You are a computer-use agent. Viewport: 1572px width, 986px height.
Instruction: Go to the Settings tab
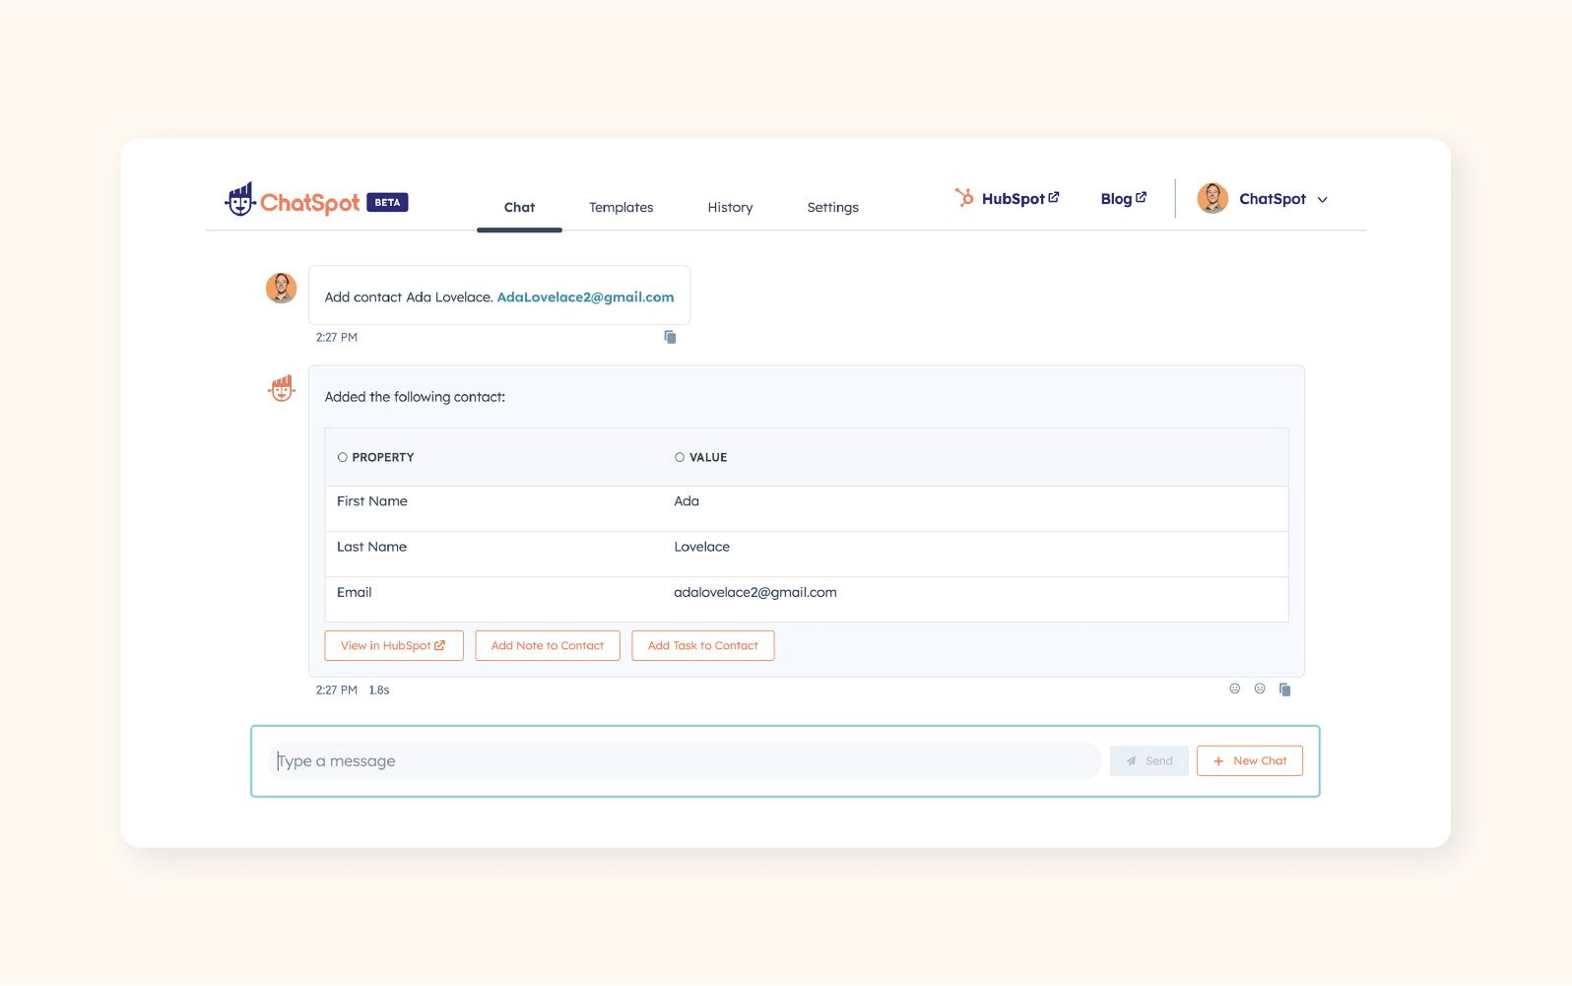(832, 207)
